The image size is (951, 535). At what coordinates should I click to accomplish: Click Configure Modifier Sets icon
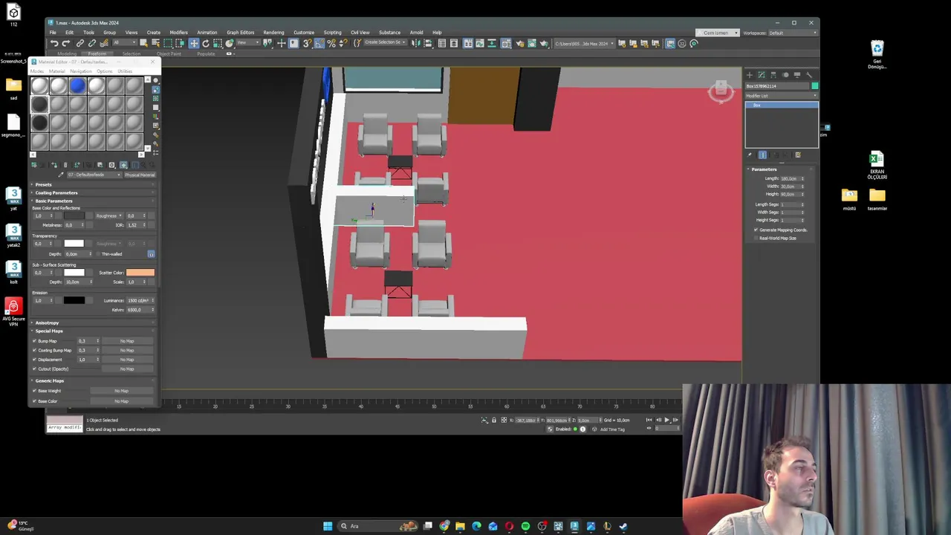[798, 155]
